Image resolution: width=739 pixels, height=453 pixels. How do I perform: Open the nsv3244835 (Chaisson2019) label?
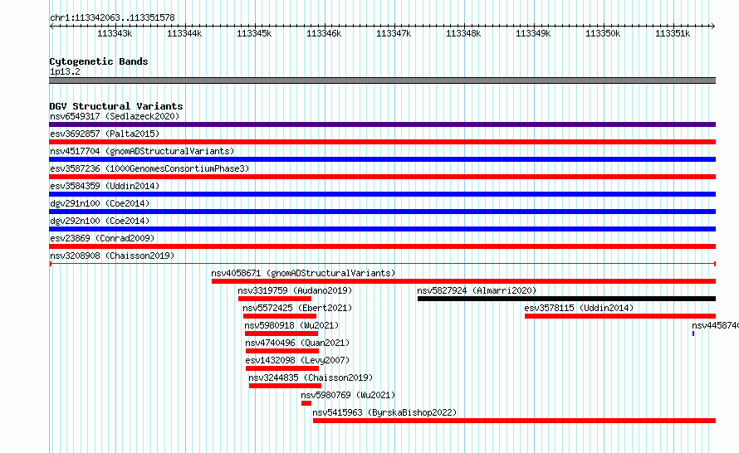311,377
